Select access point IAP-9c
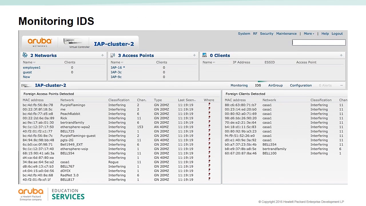This screenshot has height=206, width=366. tap(116, 77)
